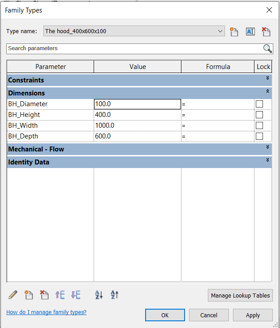Image resolution: width=280 pixels, height=328 pixels.
Task: Collapse the Dimensions group
Action: click(x=267, y=91)
